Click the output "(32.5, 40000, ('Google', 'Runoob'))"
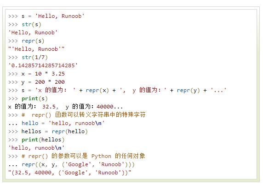This screenshot has width=263, height=184. pyautogui.click(x=70, y=173)
